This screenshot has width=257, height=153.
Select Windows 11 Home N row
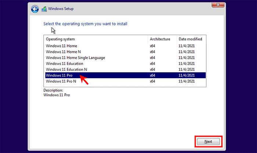126,52
